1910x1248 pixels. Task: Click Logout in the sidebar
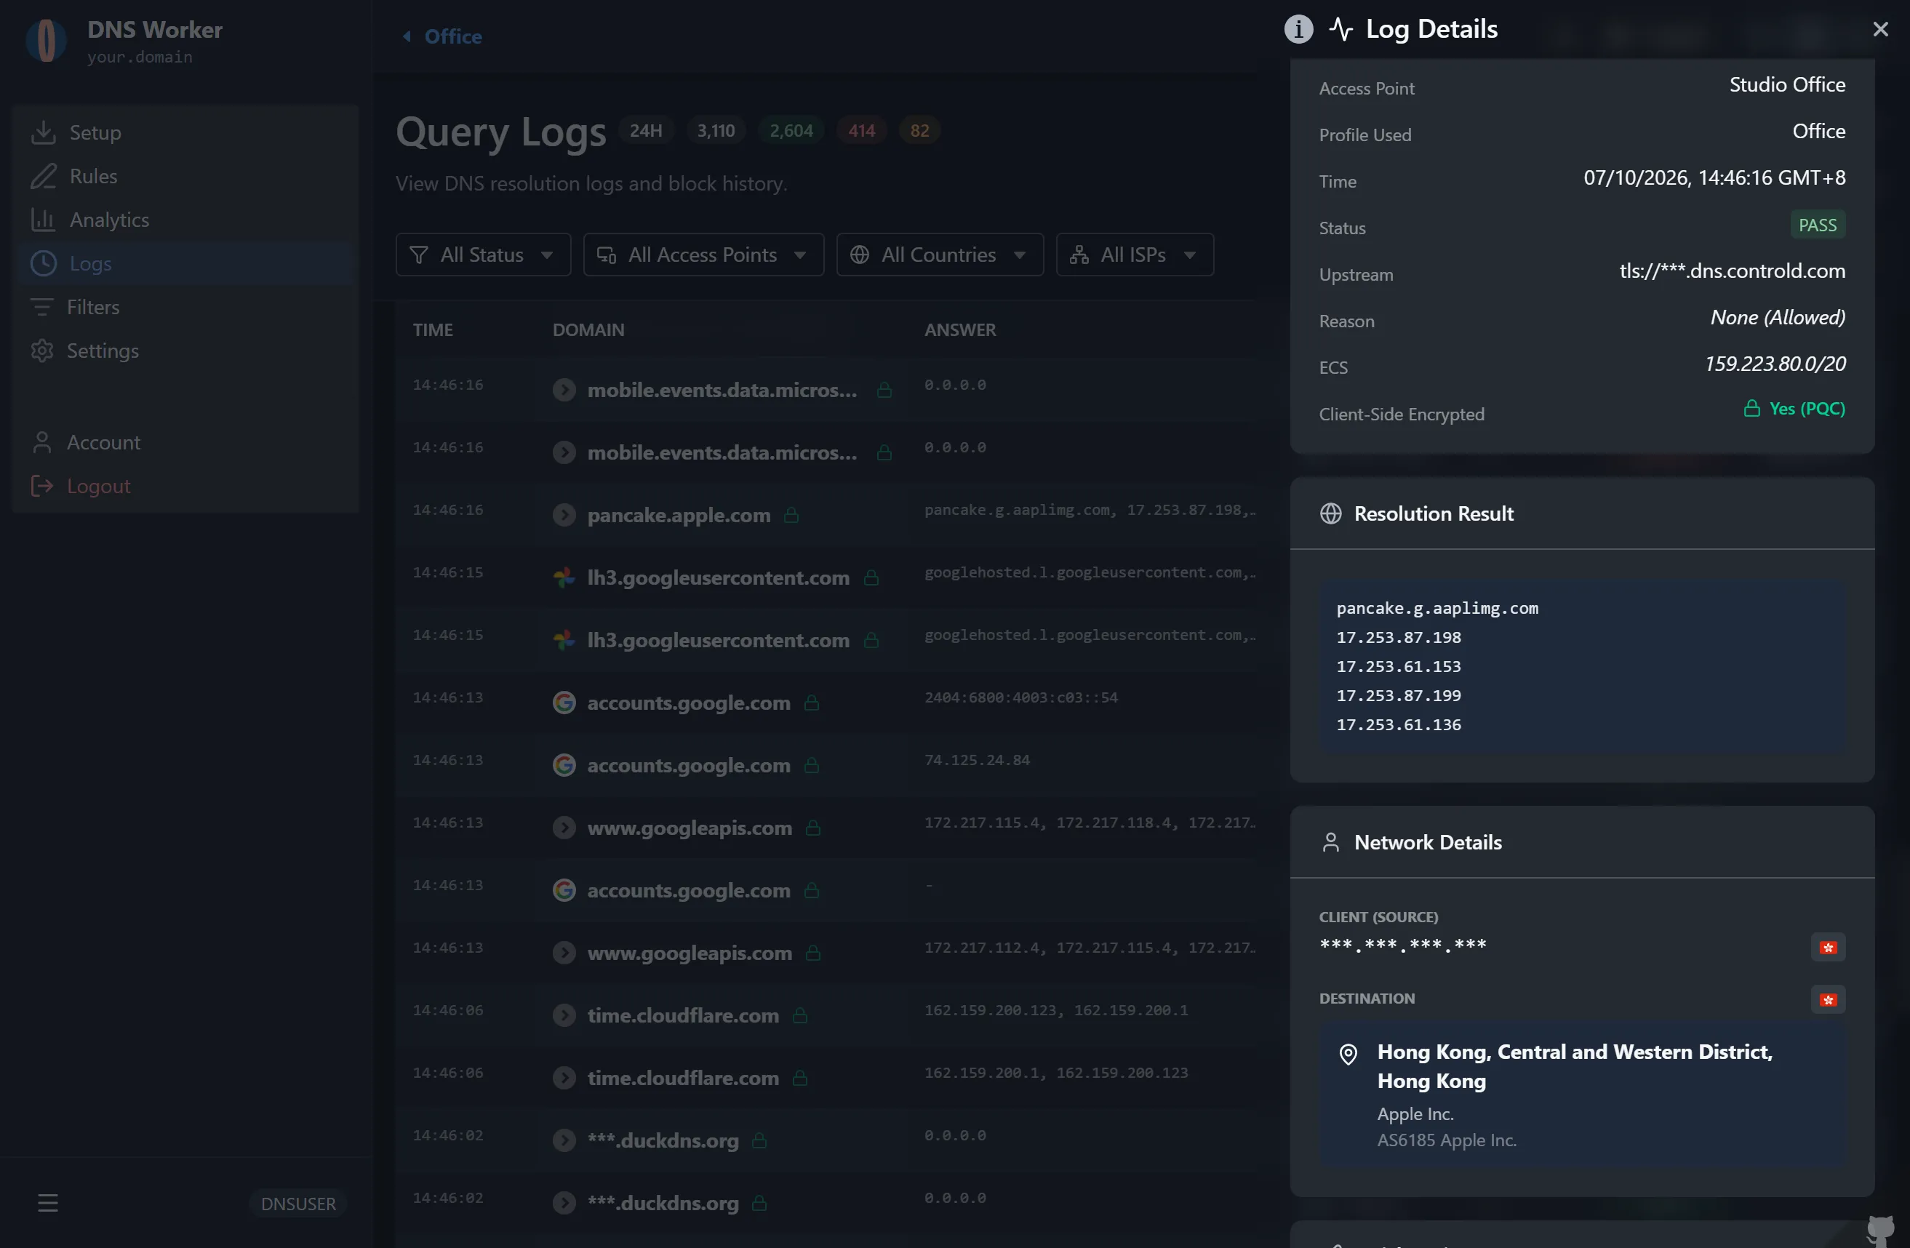tap(185, 486)
